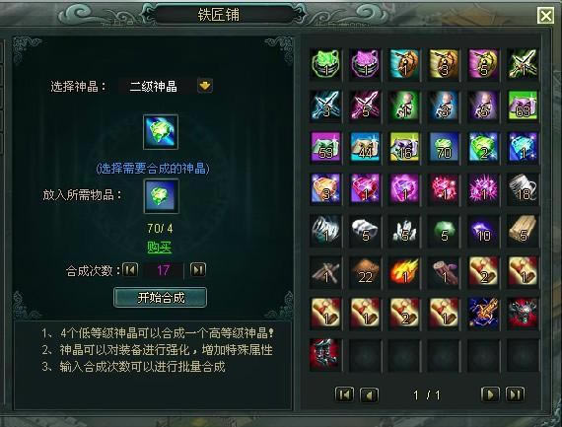
Task: Jump to last inventory page
Action: [x=515, y=394]
